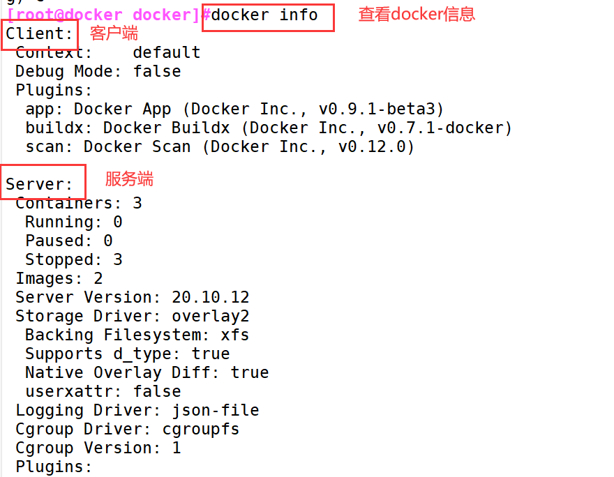Image resolution: width=614 pixels, height=477 pixels.
Task: Select the 'Context: default' line
Action: [108, 52]
